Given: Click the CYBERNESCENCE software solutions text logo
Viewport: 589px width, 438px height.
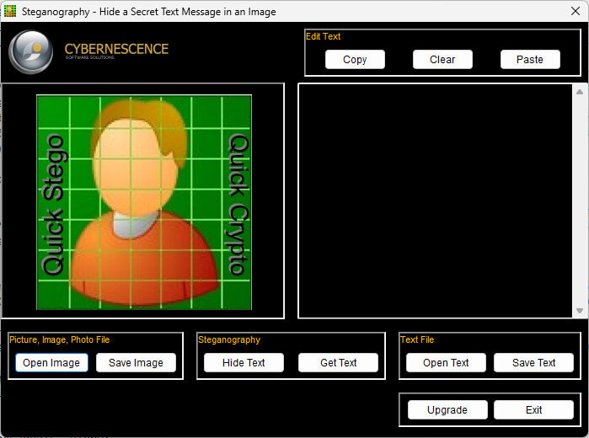Looking at the screenshot, I should pyautogui.click(x=116, y=51).
